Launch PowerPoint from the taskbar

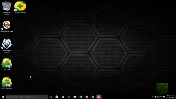tap(87, 97)
